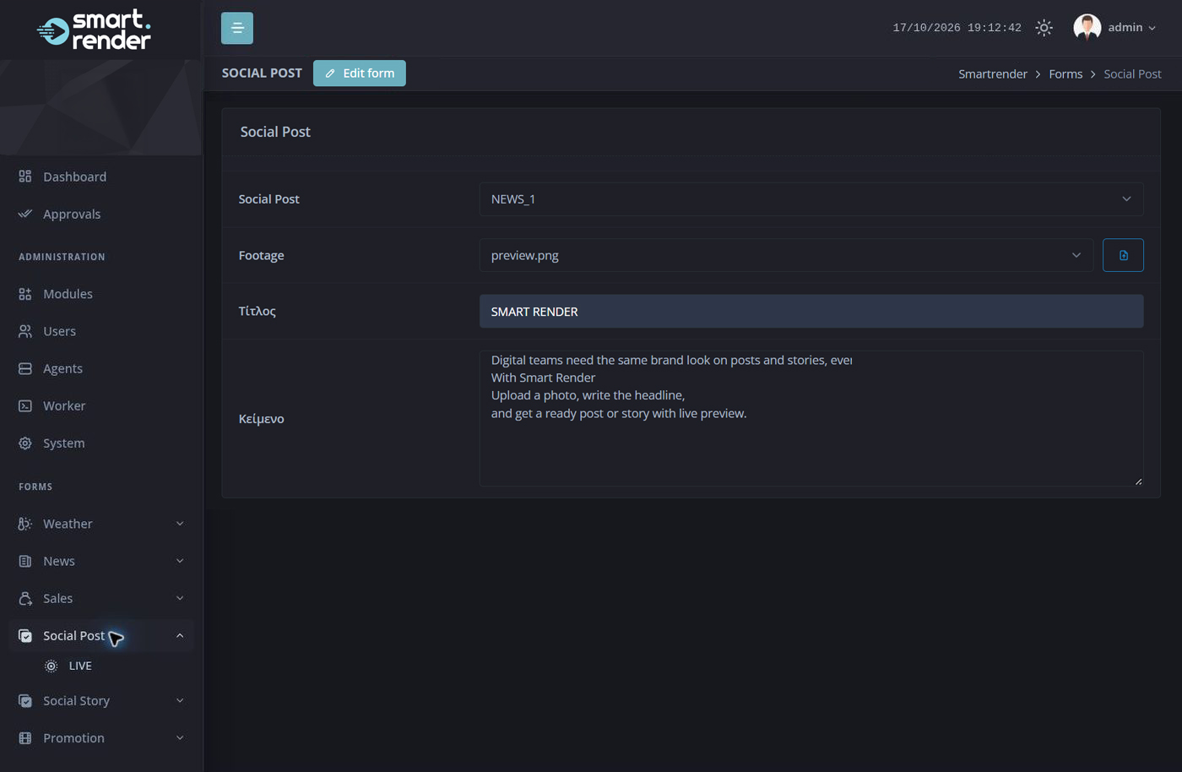
Task: Open the Dashboard menu item
Action: coord(101,177)
